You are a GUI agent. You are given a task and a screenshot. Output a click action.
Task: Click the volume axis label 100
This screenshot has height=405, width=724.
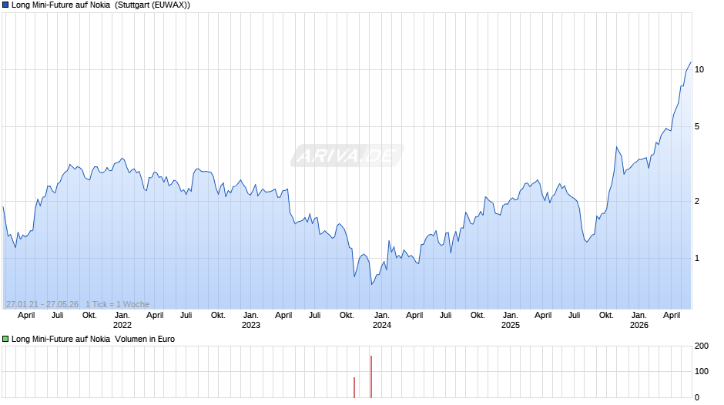click(702, 371)
